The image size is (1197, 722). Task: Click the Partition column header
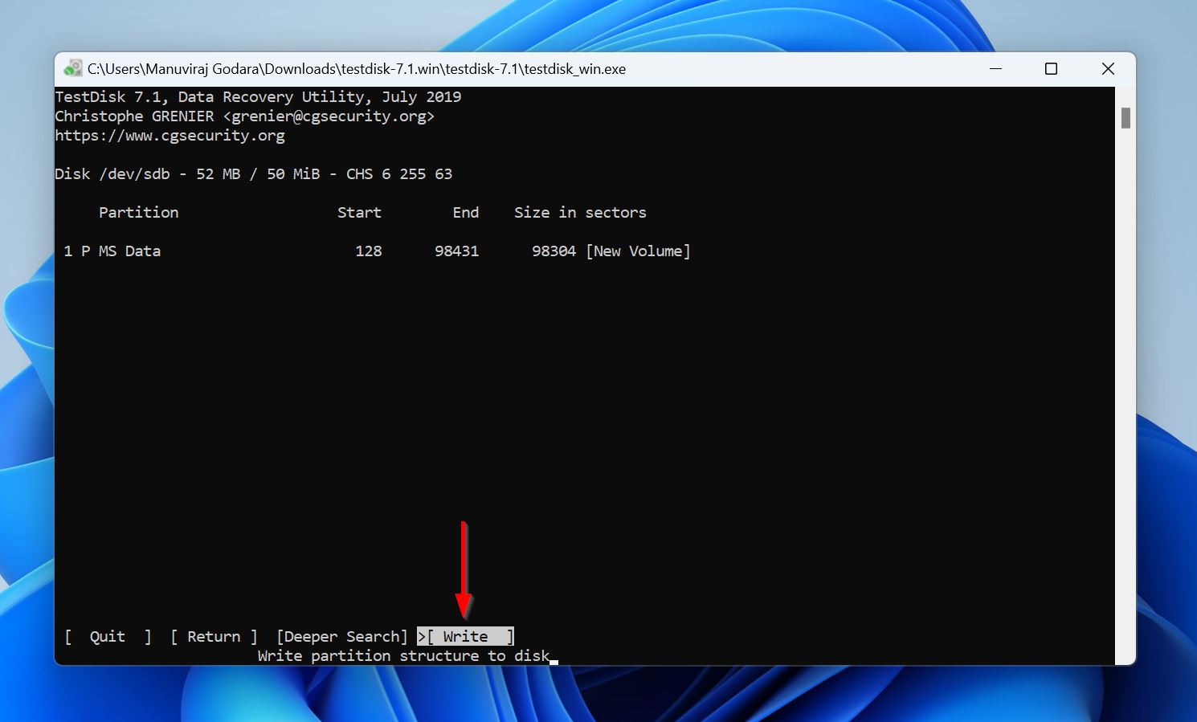tap(138, 212)
